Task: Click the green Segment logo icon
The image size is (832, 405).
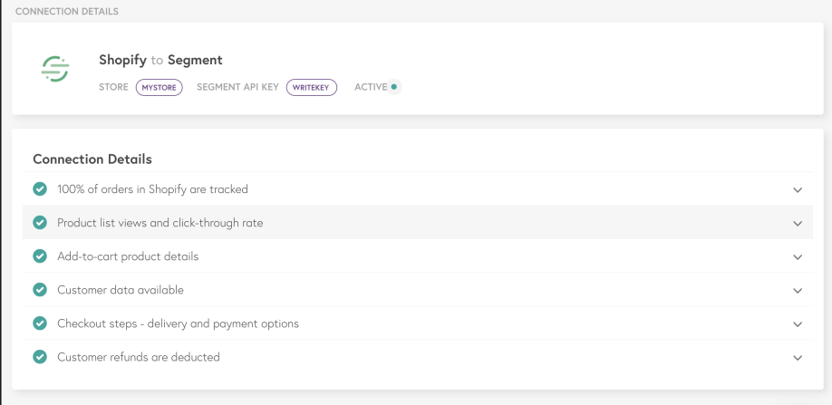Action: 55,69
